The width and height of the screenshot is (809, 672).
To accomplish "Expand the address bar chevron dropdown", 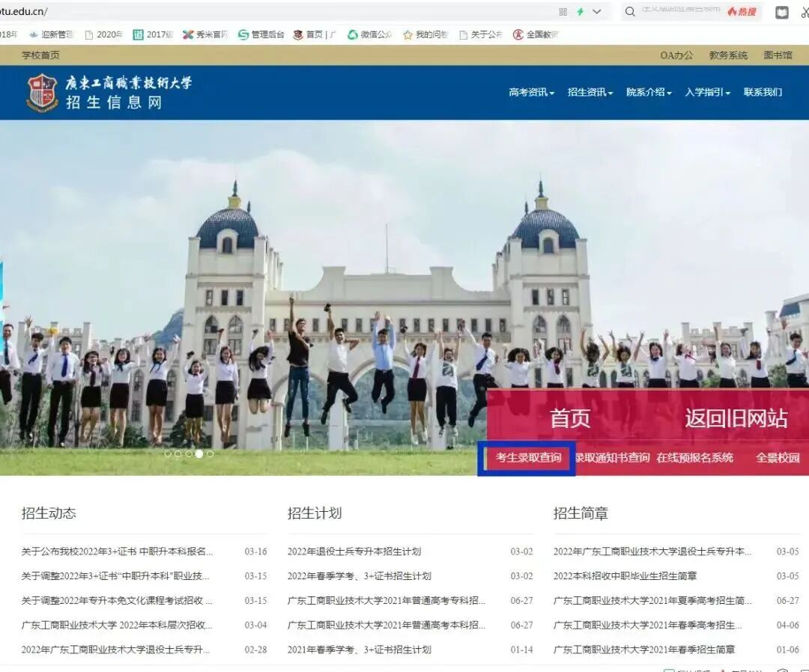I will pyautogui.click(x=596, y=11).
